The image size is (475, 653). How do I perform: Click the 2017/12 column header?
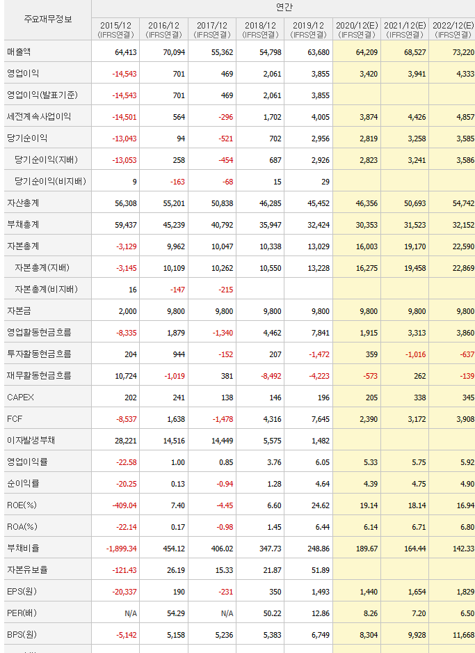tap(212, 29)
